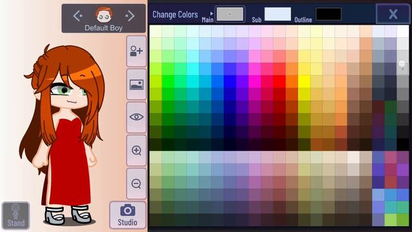
Task: Pick the pure bright red swatch
Action: click(x=279, y=82)
